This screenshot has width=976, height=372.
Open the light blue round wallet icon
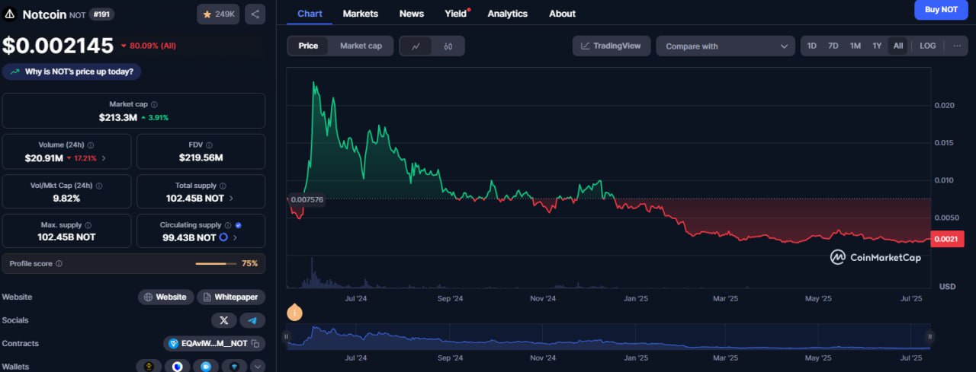click(x=206, y=367)
